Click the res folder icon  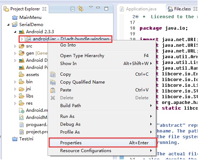(21, 103)
